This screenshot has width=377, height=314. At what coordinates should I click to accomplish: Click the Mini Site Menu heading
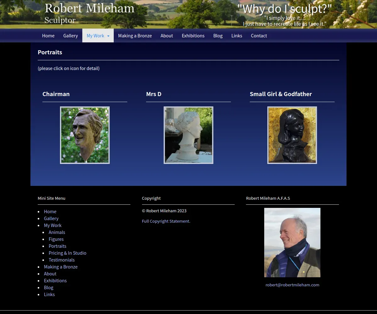52,198
